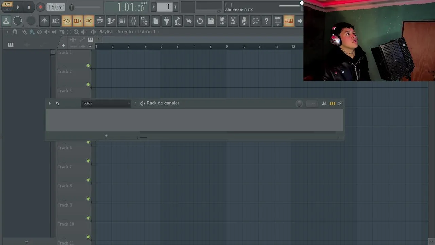Image resolution: width=435 pixels, height=245 pixels.
Task: Click the undo history circular-arrow icon
Action: [200, 21]
